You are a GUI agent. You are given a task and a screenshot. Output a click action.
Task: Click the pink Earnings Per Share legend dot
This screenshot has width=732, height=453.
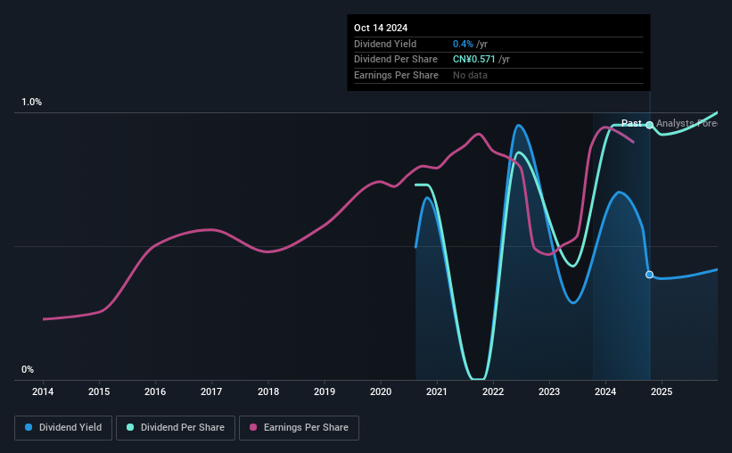click(x=253, y=427)
